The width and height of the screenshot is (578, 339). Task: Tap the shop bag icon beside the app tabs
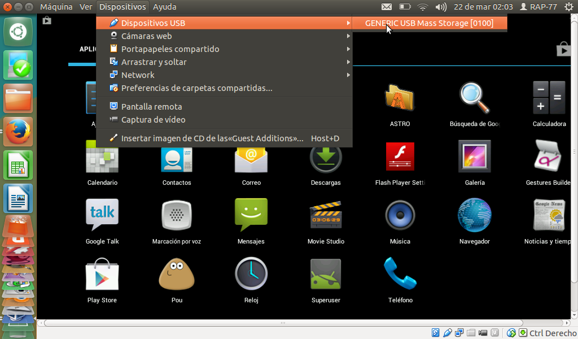[563, 49]
